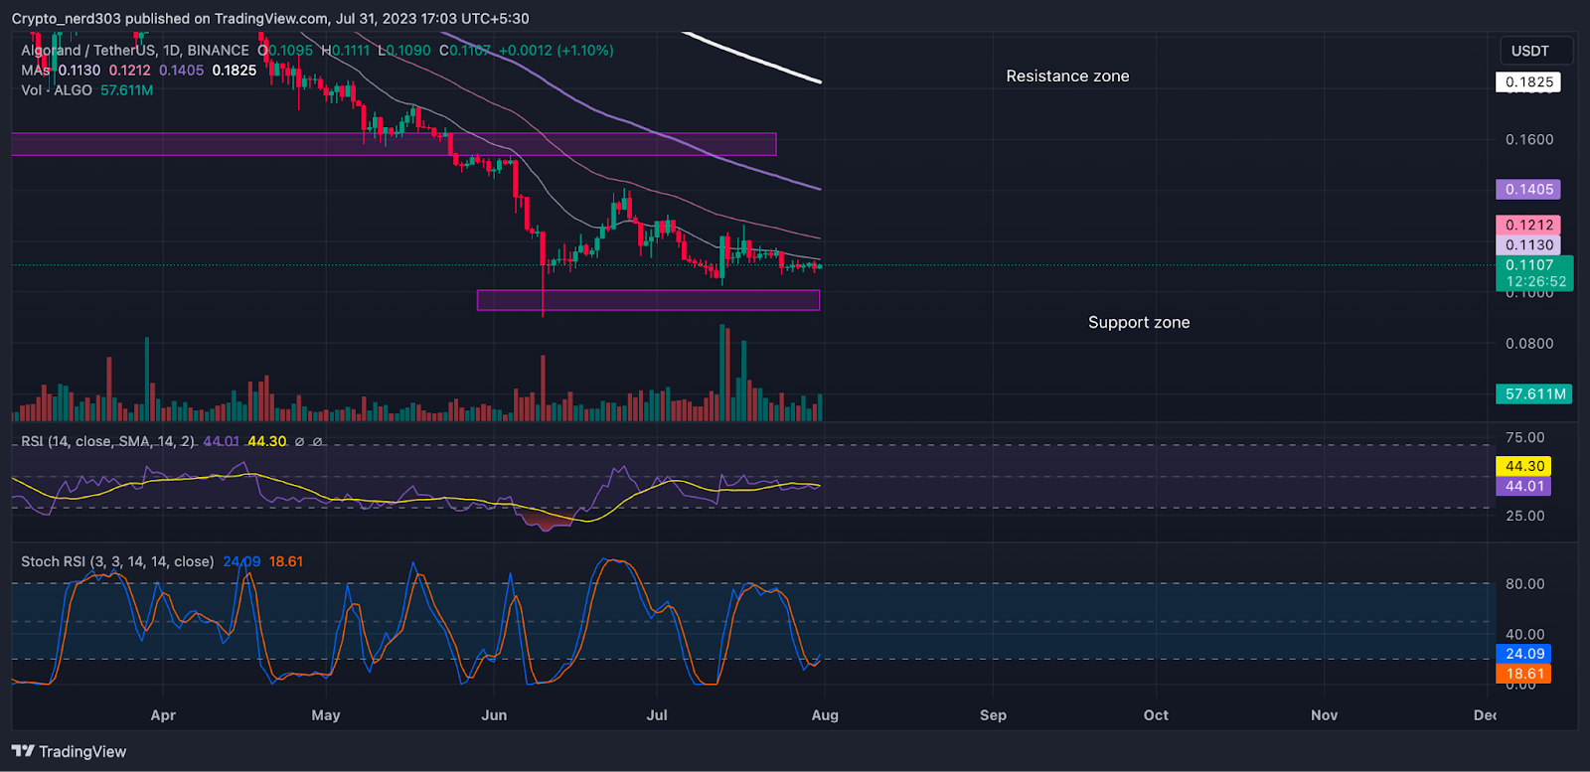1590x772 pixels.
Task: Click the purple 0.1405 price axis label
Action: [x=1528, y=190]
